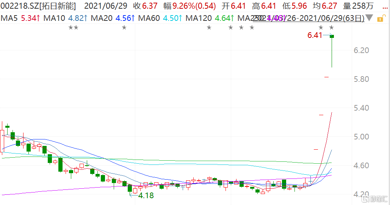Select the red limit-up dash just below 5.40

click(321, 115)
